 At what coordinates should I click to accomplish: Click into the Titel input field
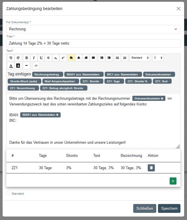pos(93,43)
